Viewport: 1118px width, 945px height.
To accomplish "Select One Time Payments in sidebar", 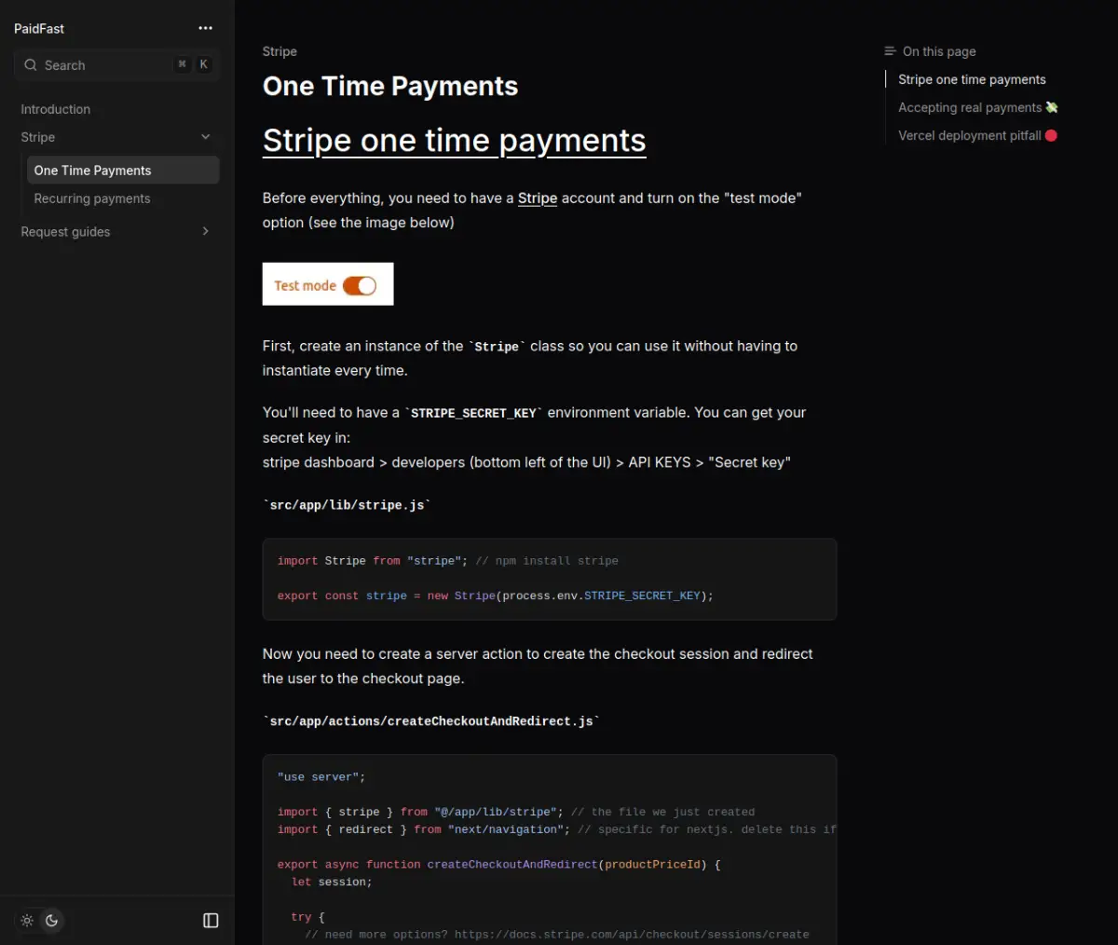I will click(92, 171).
